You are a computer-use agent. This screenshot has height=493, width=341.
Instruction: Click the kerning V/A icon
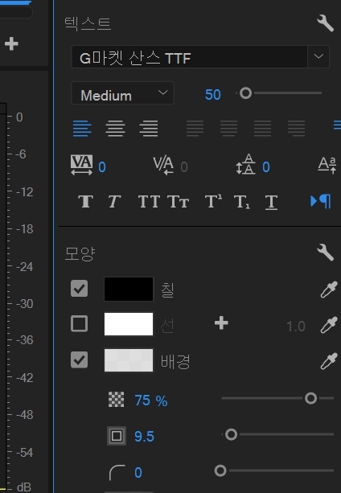[x=163, y=165]
